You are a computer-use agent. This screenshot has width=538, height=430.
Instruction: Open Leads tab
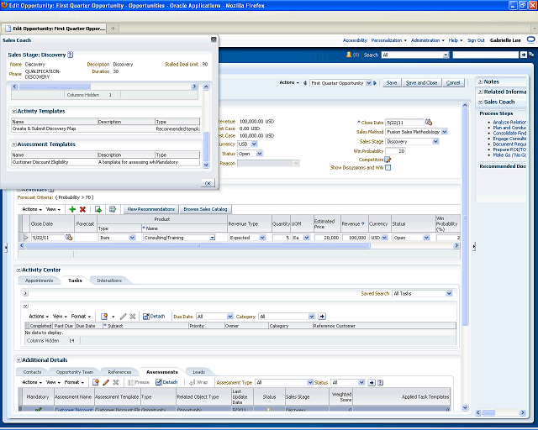[198, 372]
